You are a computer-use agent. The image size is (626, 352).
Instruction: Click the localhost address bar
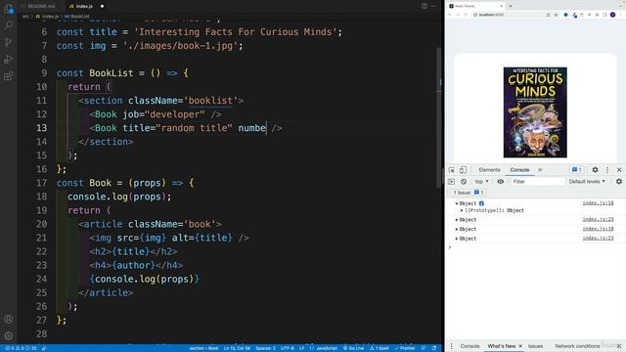pos(508,15)
